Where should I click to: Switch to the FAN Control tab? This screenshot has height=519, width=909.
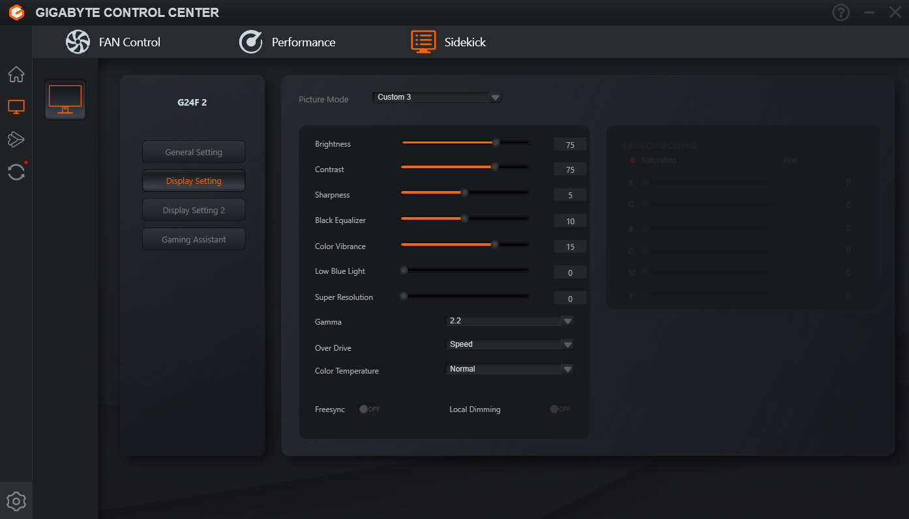coord(113,42)
